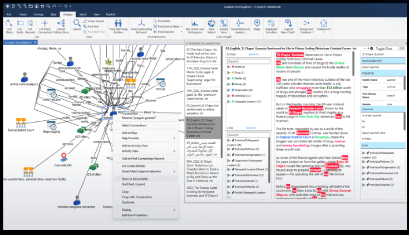The height and width of the screenshot is (235, 409).
Task: Expand the Drug (1) entity group
Action: point(229,72)
